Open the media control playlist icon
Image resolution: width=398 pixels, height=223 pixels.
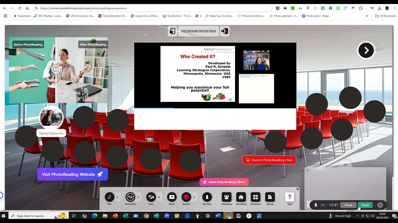point(372,8)
